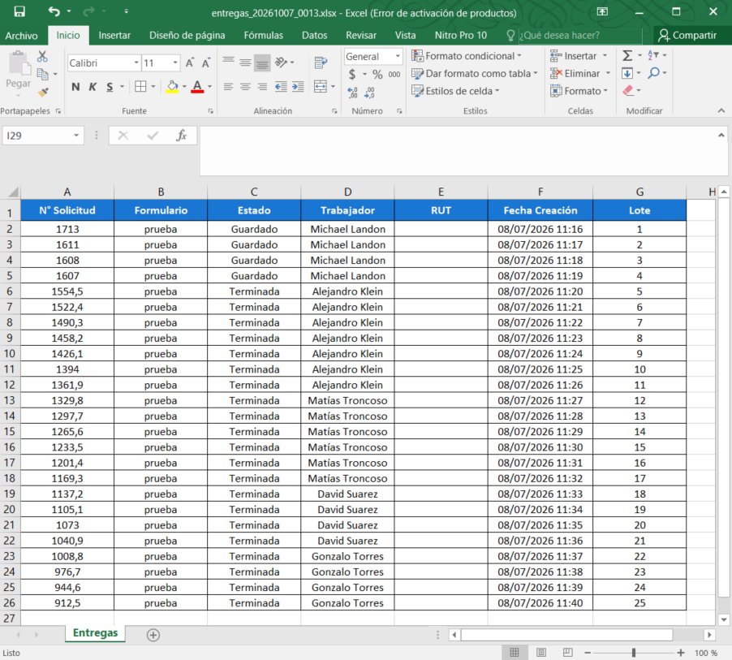Image resolution: width=732 pixels, height=660 pixels.
Task: Click the AutoSum sigma icon
Action: pos(627,55)
